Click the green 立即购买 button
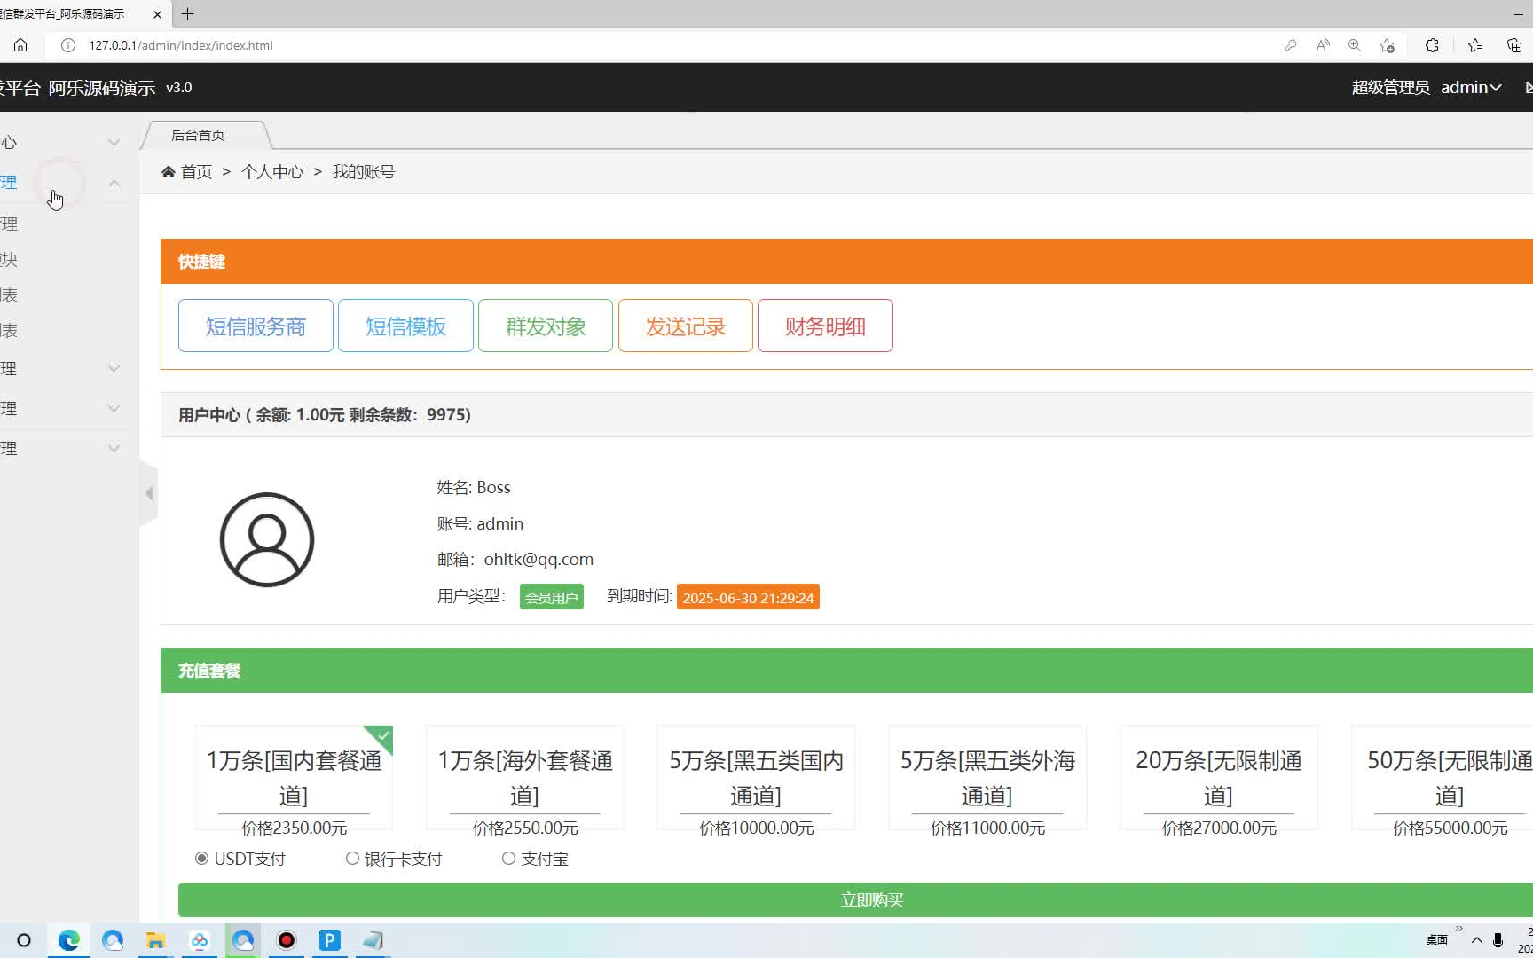The image size is (1533, 958). pyautogui.click(x=855, y=899)
